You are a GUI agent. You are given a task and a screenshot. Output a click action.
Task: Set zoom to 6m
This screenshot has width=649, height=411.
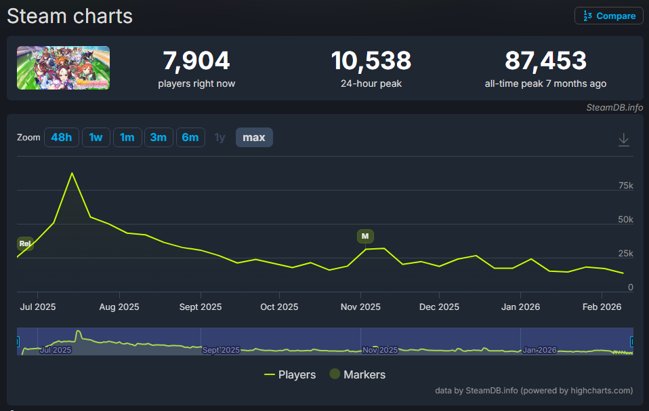pos(190,137)
